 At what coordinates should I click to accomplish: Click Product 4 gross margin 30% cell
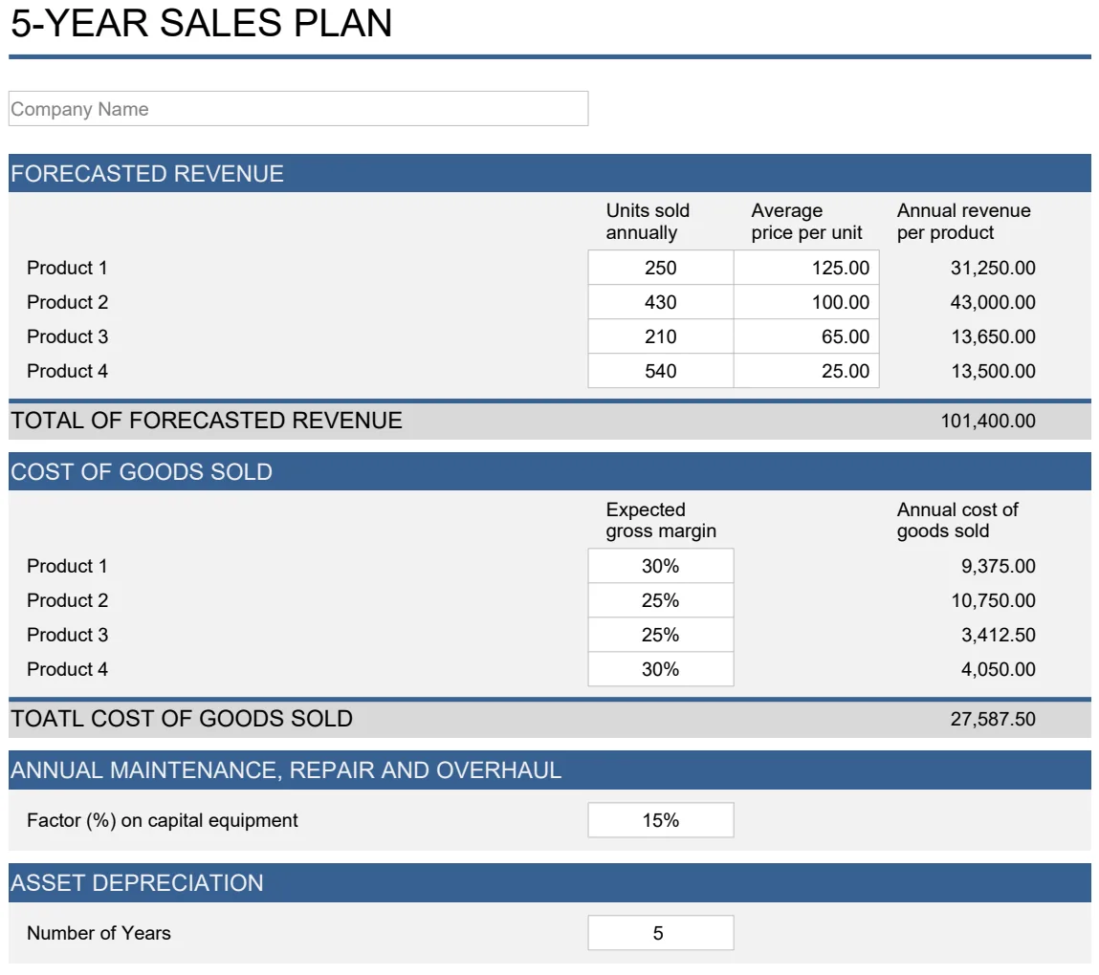(660, 669)
